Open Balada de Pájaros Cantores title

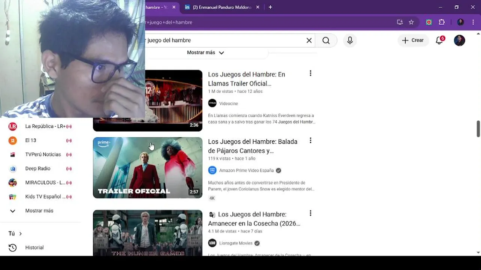[x=252, y=146]
